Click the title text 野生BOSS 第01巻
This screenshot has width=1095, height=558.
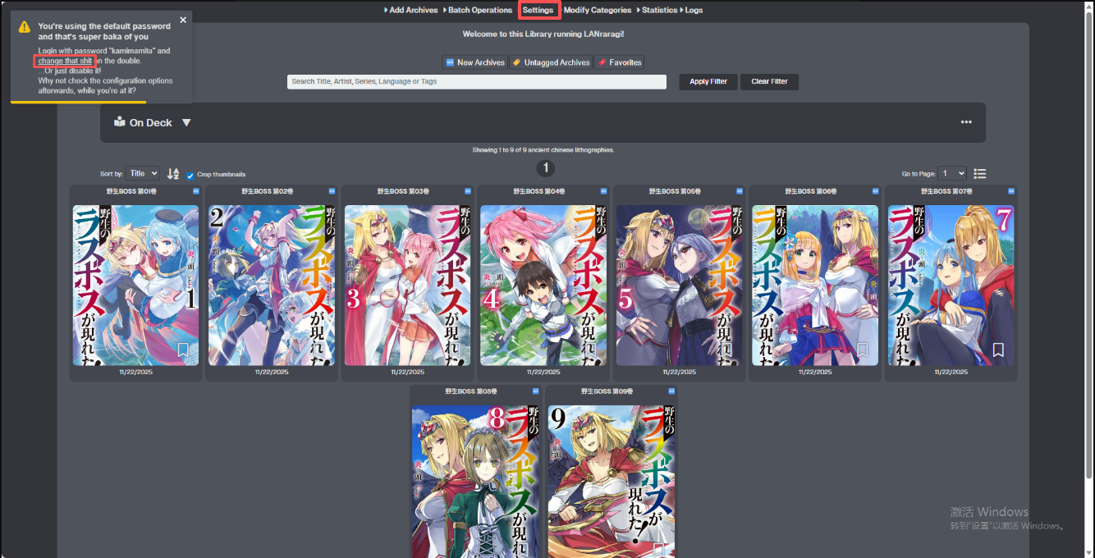[131, 191]
